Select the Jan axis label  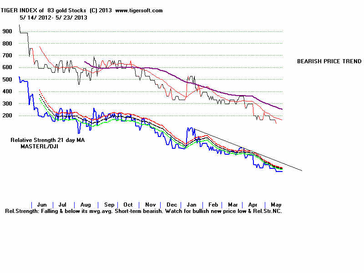point(192,205)
